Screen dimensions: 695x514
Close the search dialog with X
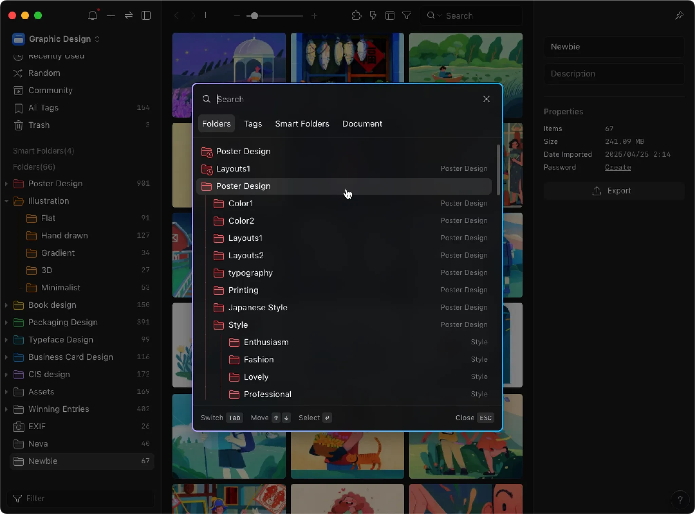click(x=486, y=99)
